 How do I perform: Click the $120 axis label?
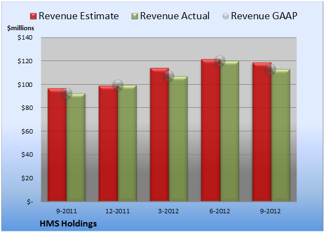(25, 61)
